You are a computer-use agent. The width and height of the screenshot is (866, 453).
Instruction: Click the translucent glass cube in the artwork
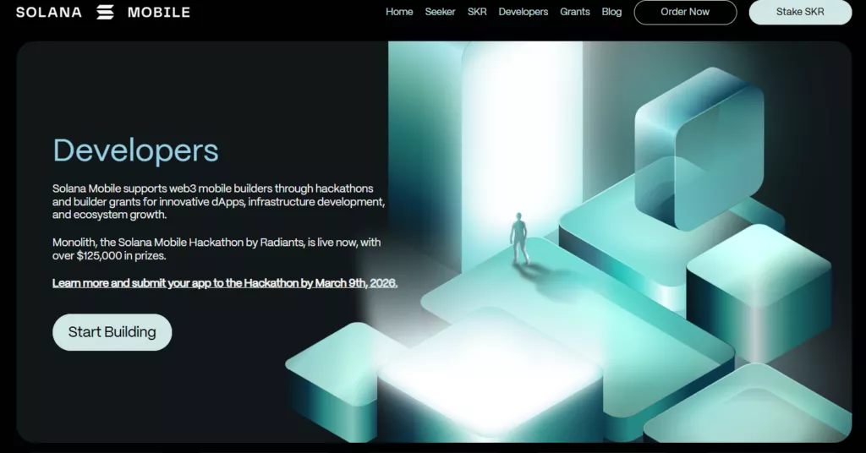point(699,149)
